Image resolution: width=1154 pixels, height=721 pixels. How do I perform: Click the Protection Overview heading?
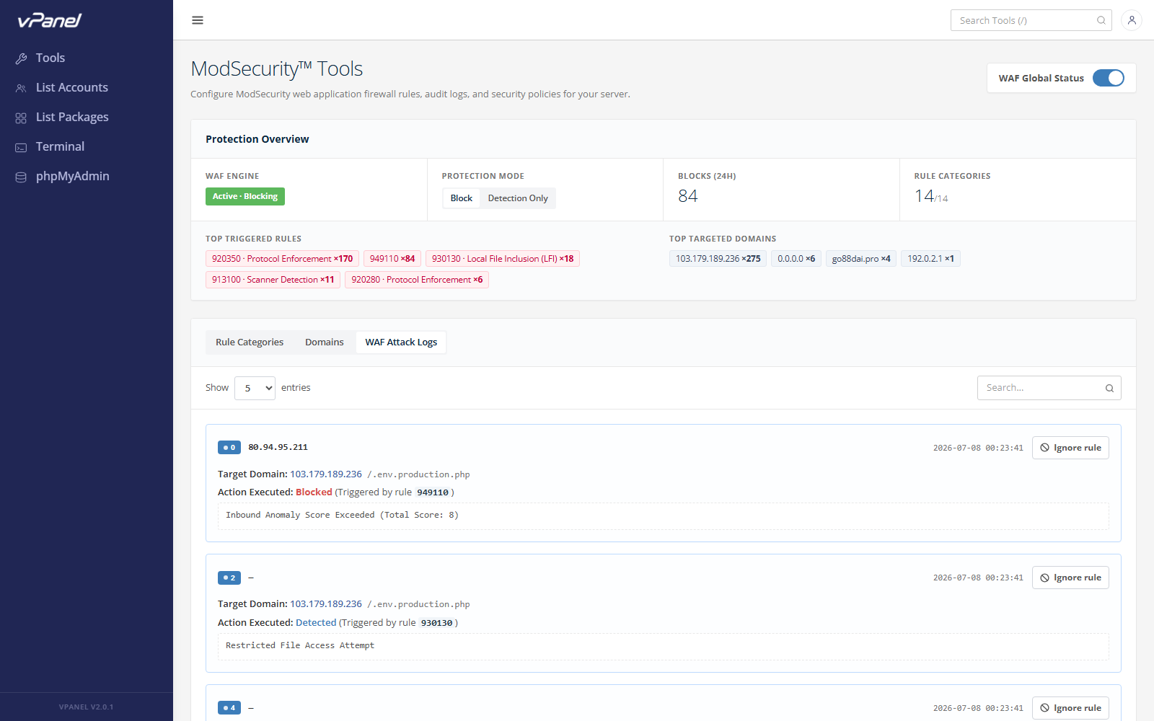point(257,139)
